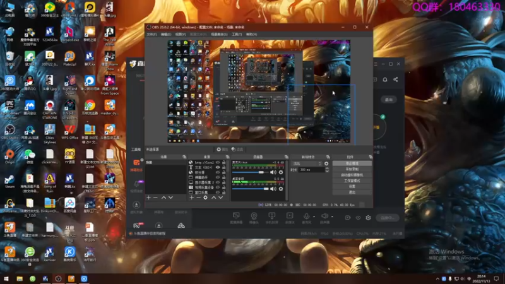Open microphone/Aux settings gear in audio mixer
Screen dimensions: 505x284
[x=281, y=172]
